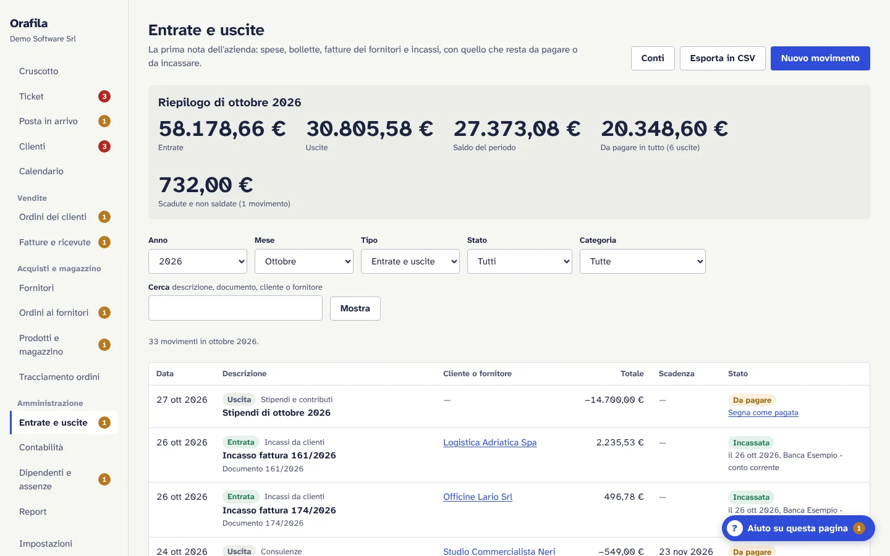Open the Logistica Adriatica Spa link
This screenshot has height=556, width=890.
click(x=490, y=442)
